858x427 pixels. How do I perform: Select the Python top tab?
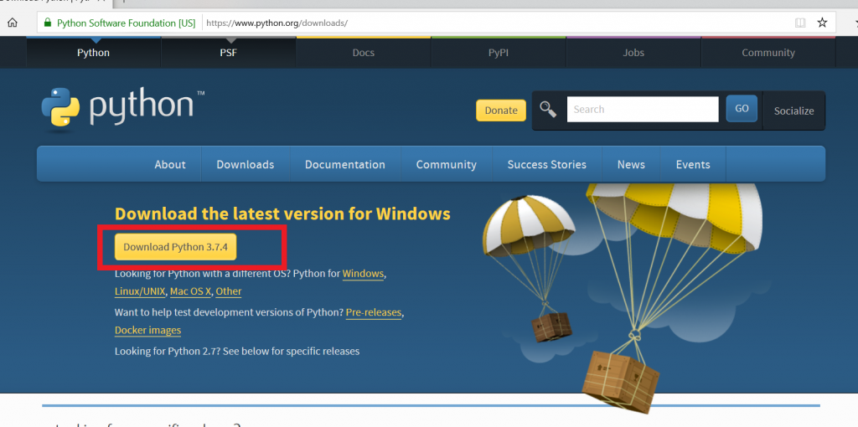94,53
